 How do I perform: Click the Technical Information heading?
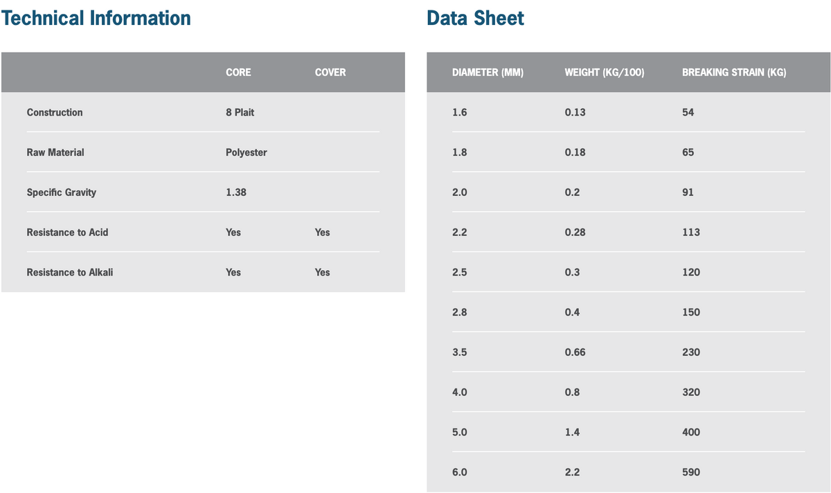point(96,18)
